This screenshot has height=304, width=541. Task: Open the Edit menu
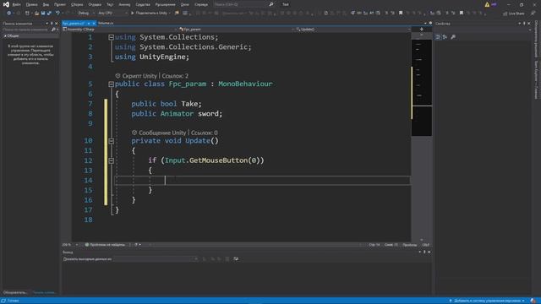point(31,4)
